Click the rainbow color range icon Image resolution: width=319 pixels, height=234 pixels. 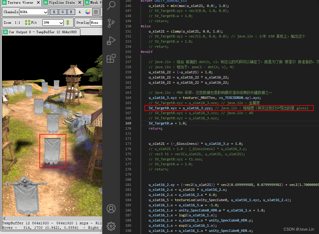[87, 12]
